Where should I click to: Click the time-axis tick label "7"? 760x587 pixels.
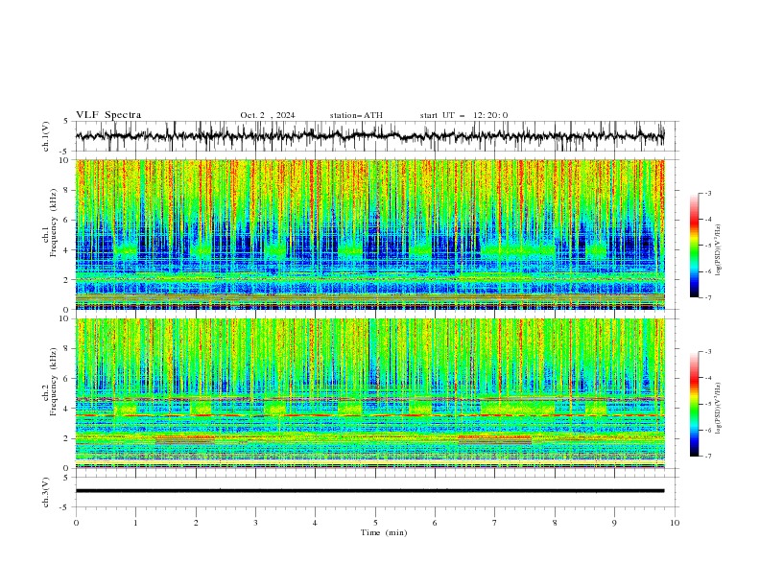tap(495, 523)
